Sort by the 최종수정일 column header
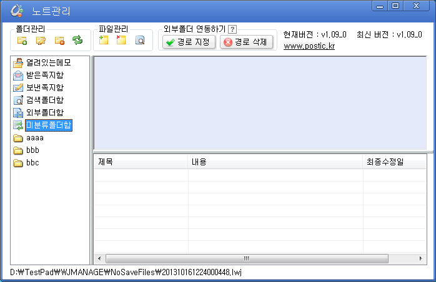The width and height of the screenshot is (436, 282). click(394, 162)
